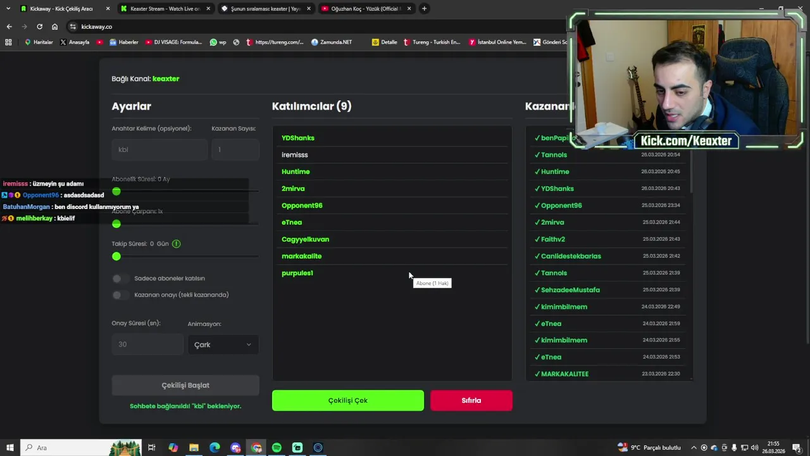The height and width of the screenshot is (456, 810).
Task: Adjust the Abone Çarpanı slider handle
Action: tap(116, 224)
